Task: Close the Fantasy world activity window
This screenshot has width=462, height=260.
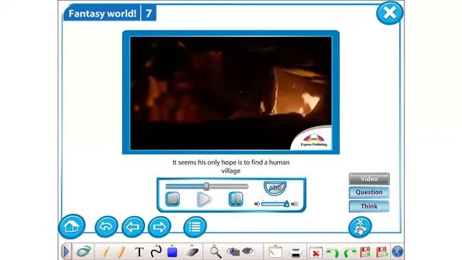Action: [x=390, y=13]
